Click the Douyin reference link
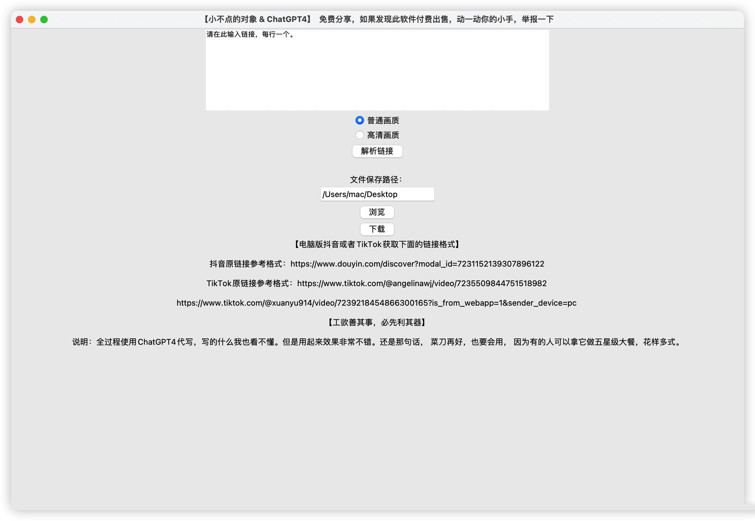Viewport: 755px width, 521px height. (x=417, y=264)
